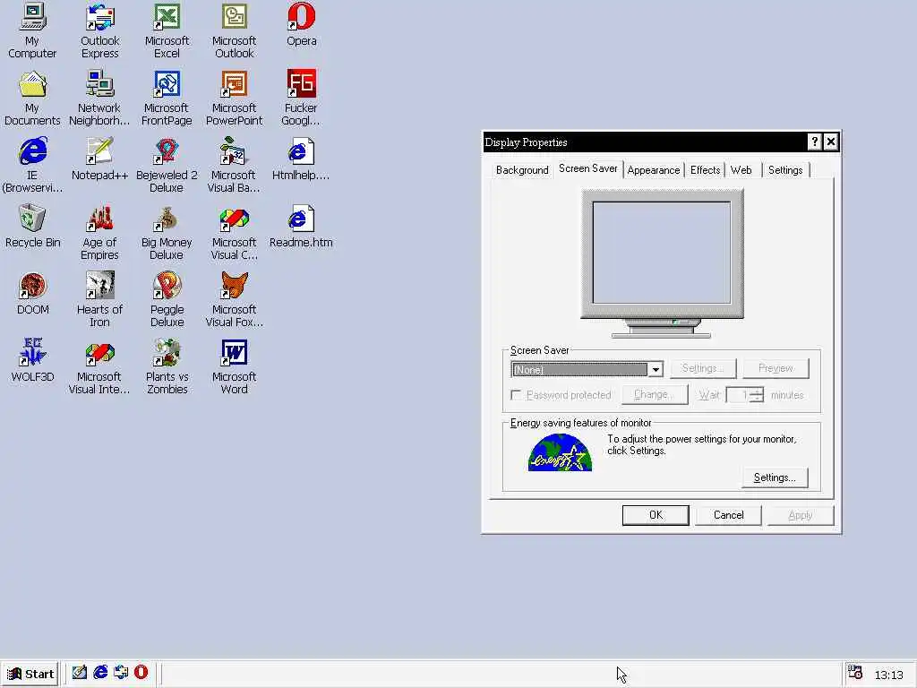
Task: Switch to the Web tab
Action: tap(741, 170)
